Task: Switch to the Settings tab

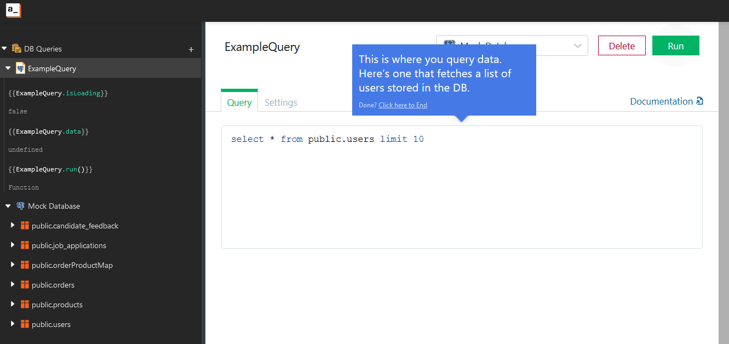Action: (x=280, y=102)
